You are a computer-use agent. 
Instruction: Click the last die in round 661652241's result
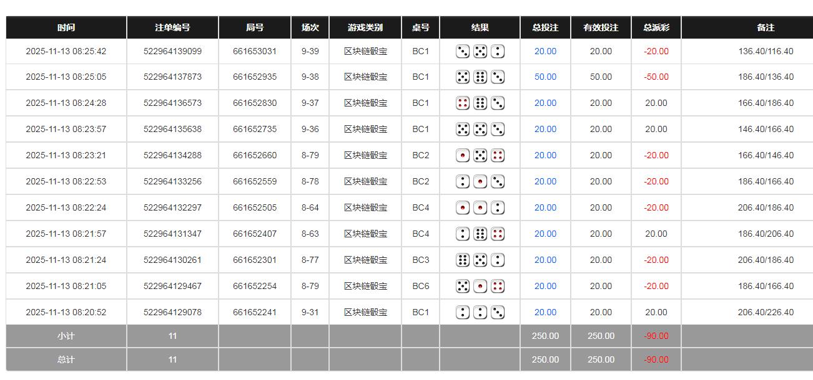point(498,313)
